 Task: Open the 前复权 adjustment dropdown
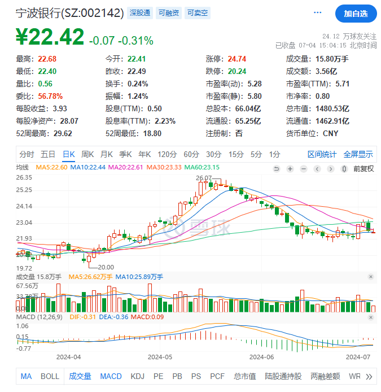364,169
